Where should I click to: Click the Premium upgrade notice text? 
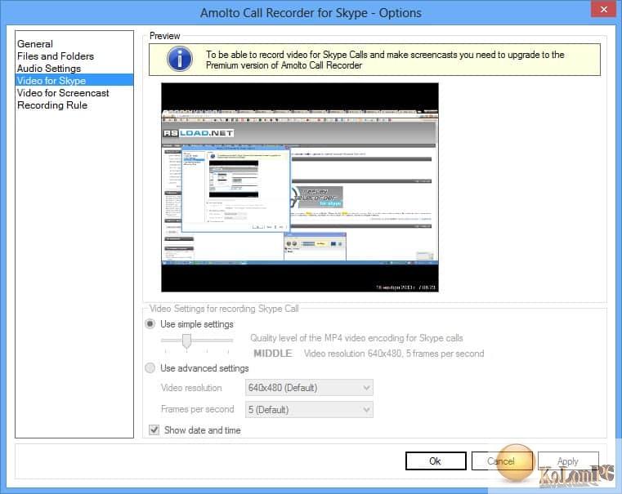click(385, 60)
